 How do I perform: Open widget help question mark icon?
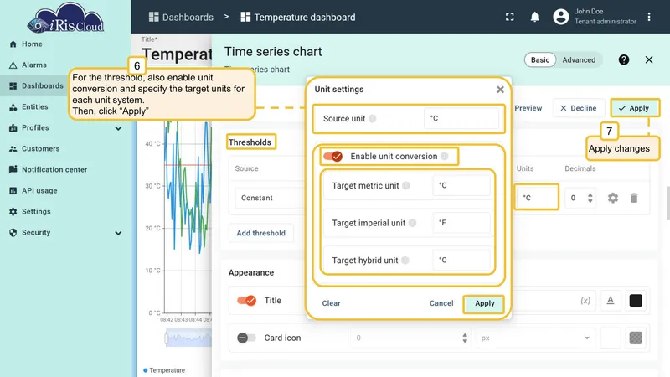(x=623, y=59)
